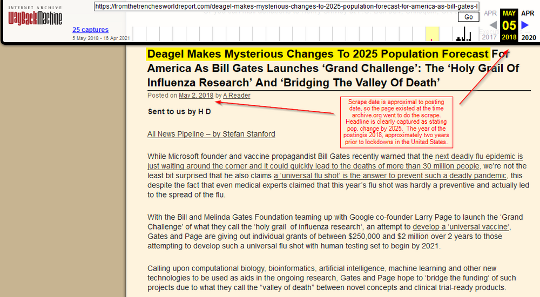Screen dimensions: 540x297
Task: Click the '5 May 2018 - 16 Apr 2021' range text
Action: coord(101,38)
